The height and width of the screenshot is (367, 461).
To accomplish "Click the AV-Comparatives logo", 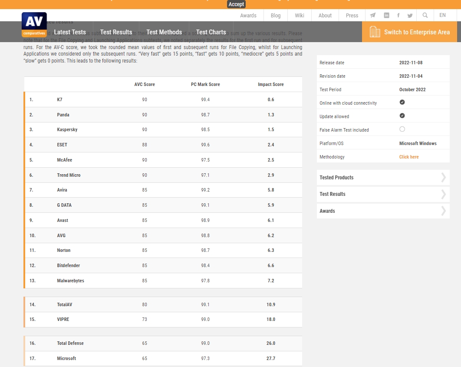I will (34, 24).
